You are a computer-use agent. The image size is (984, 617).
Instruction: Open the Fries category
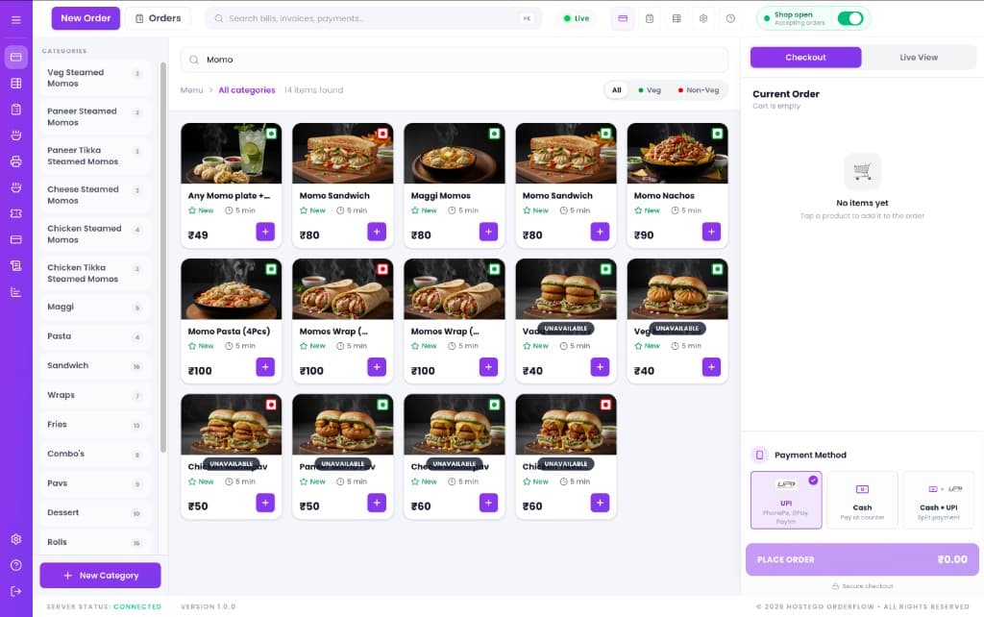pyautogui.click(x=95, y=424)
